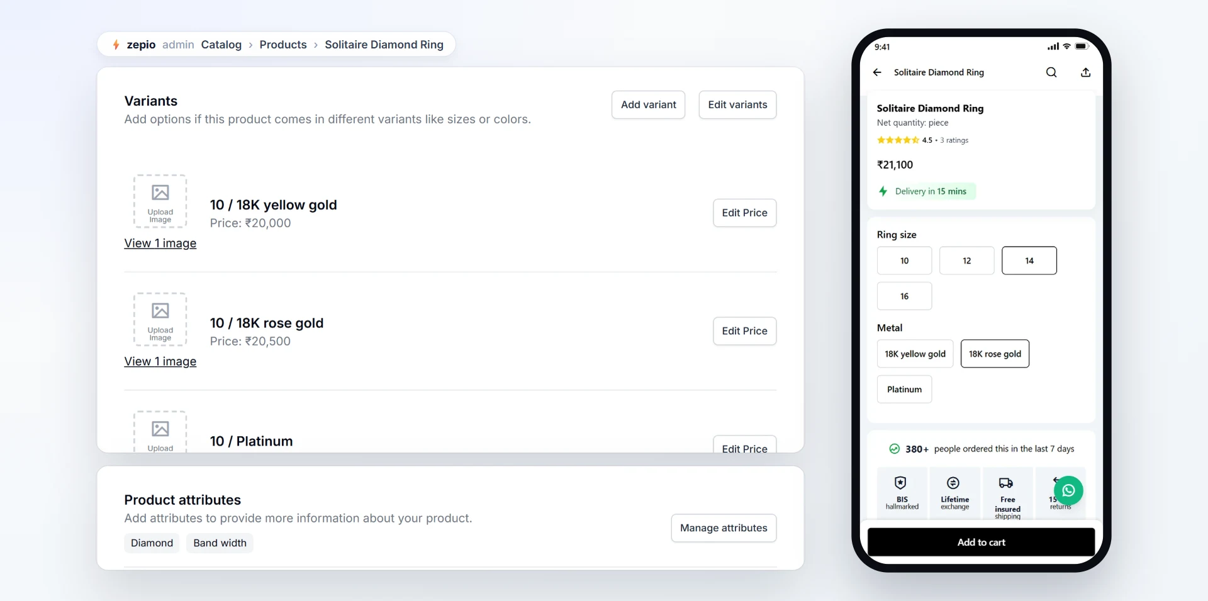
Task: Go to Catalog in the breadcrumb
Action: pos(221,45)
